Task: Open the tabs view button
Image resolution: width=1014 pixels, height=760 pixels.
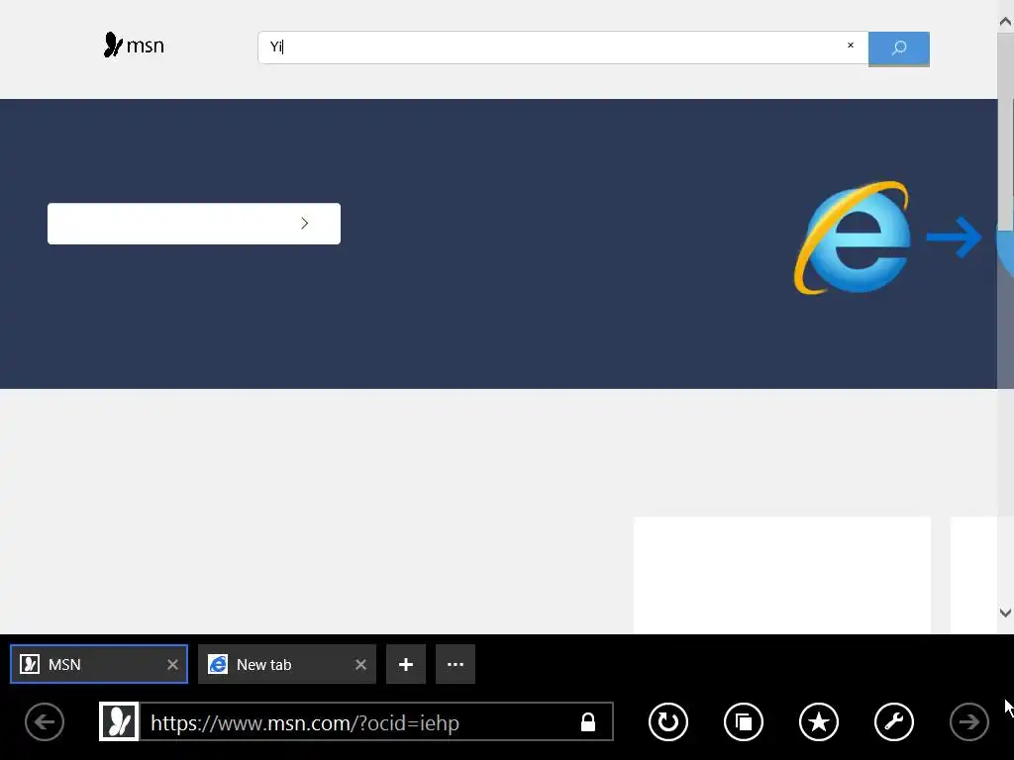Action: tap(744, 721)
